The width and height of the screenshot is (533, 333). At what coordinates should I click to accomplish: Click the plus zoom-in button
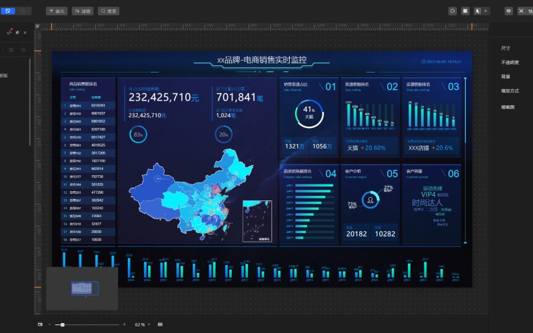125,324
